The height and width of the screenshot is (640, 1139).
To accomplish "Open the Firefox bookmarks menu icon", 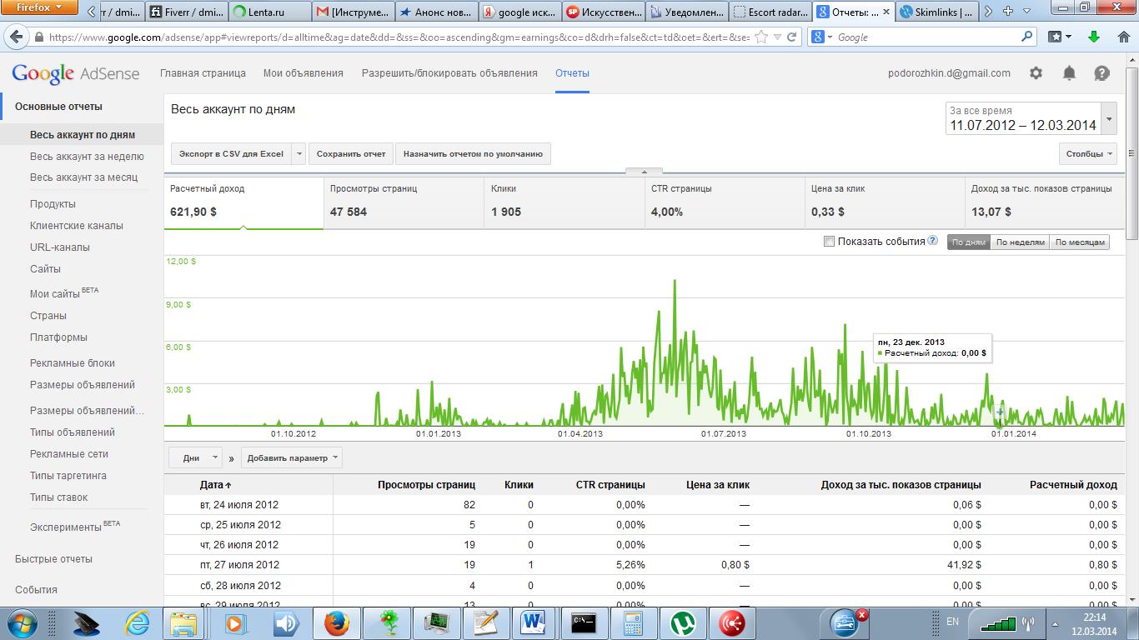I will (1059, 37).
